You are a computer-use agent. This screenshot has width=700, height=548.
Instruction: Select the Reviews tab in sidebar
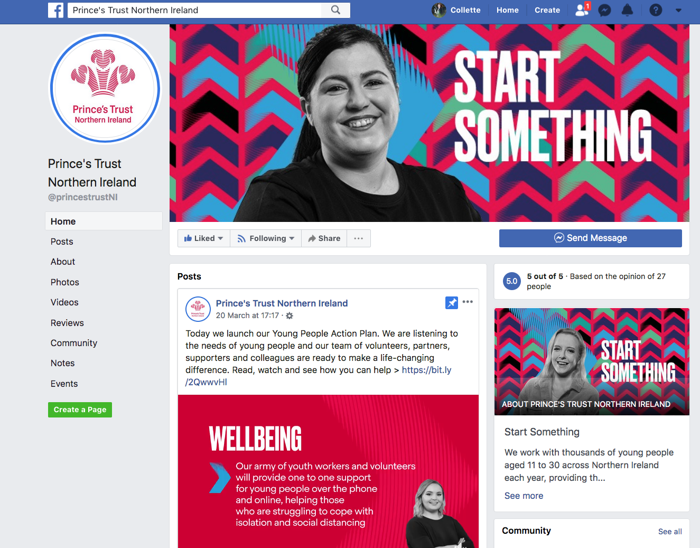(x=67, y=323)
